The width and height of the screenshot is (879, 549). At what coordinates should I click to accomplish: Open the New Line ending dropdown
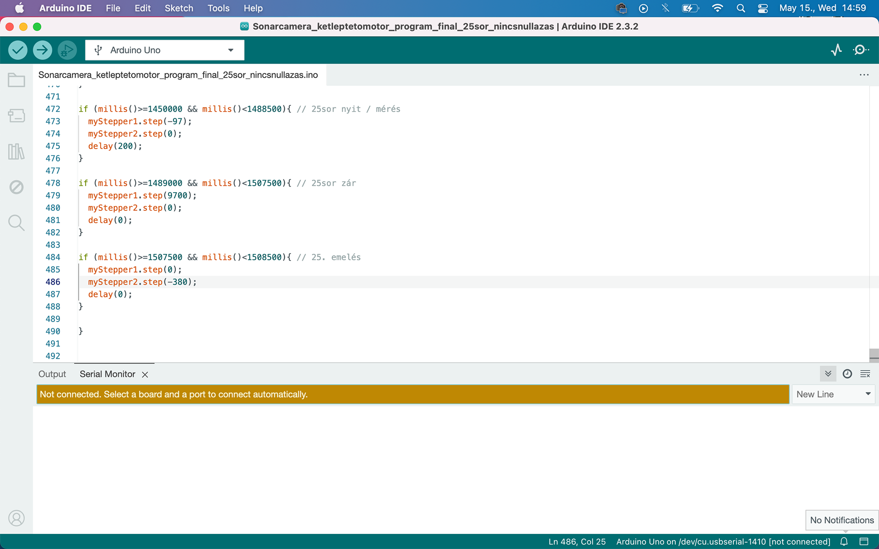833,394
